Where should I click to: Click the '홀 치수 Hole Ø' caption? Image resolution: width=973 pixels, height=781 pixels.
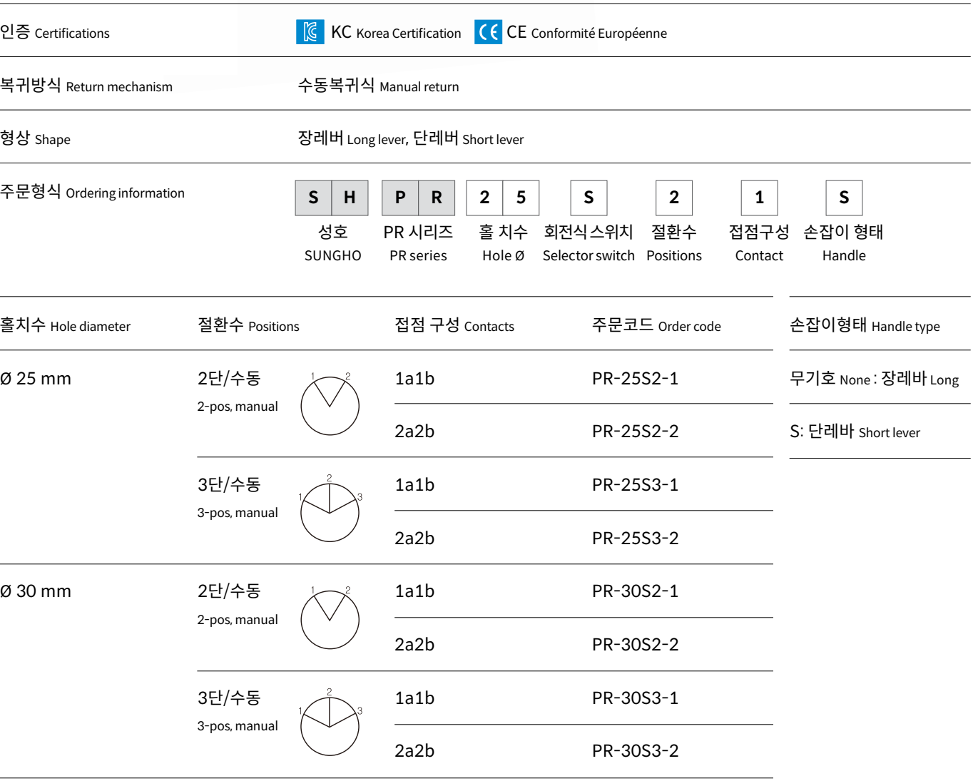point(503,243)
